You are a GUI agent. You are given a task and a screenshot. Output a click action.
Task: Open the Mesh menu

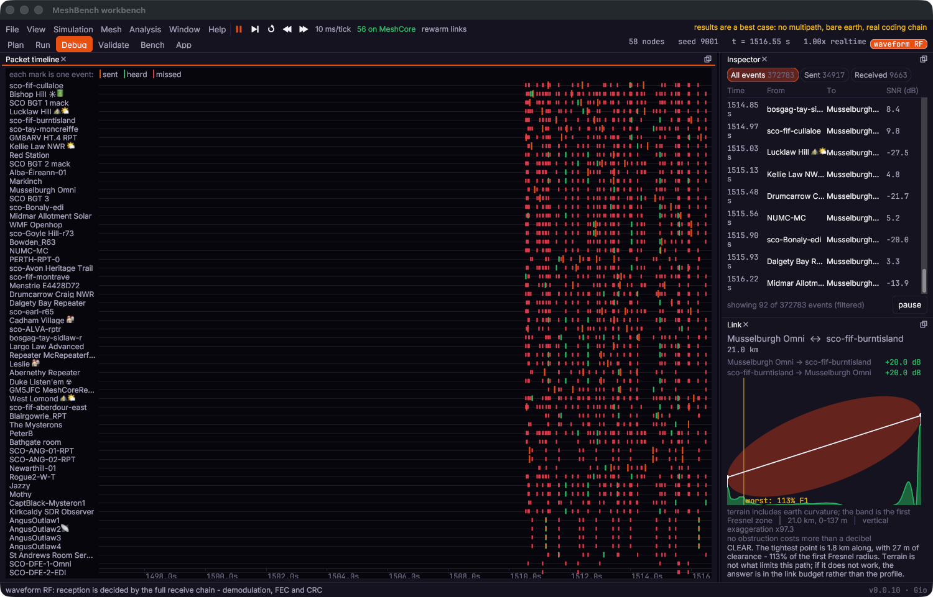click(x=111, y=29)
